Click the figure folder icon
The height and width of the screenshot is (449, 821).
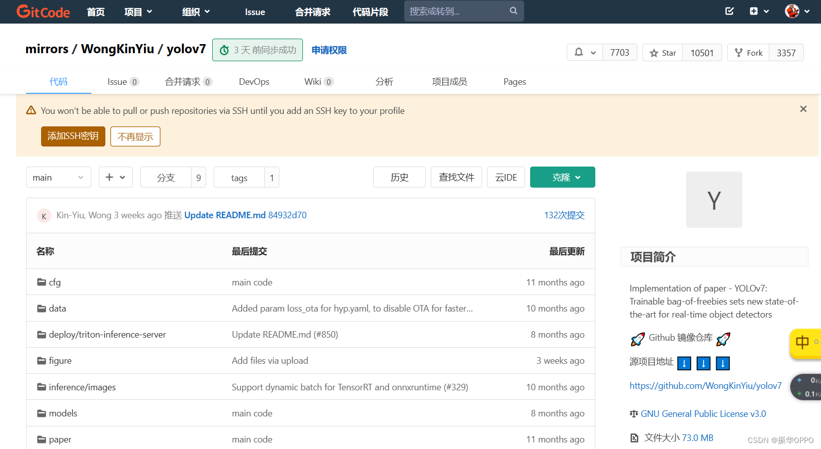tap(42, 360)
